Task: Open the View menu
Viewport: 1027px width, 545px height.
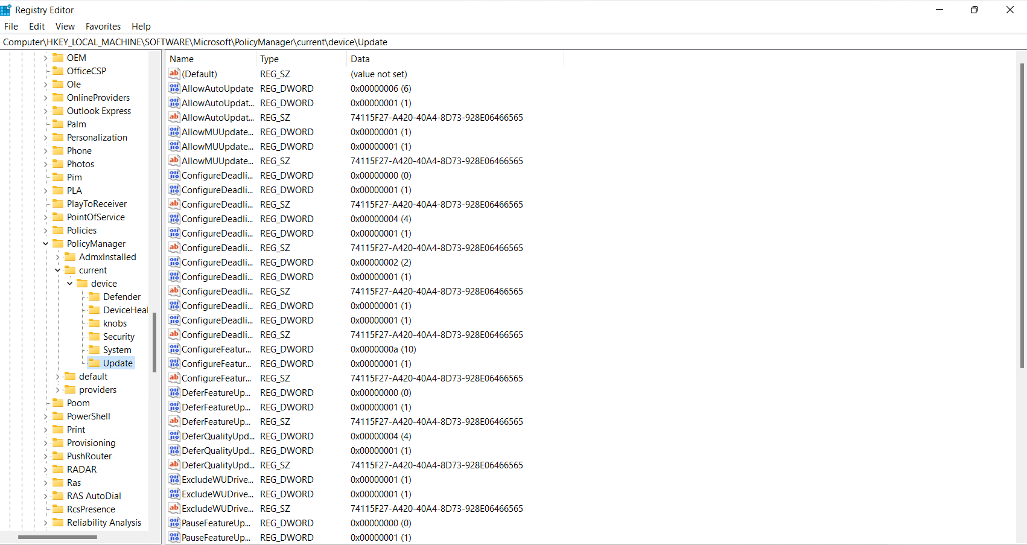Action: tap(65, 27)
